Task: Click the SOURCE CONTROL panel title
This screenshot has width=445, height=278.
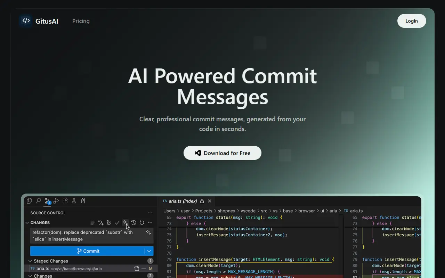Action: [48, 213]
